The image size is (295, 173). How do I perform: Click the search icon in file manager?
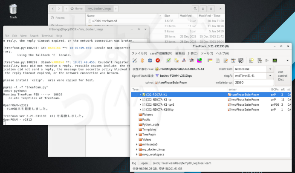pos(195,9)
